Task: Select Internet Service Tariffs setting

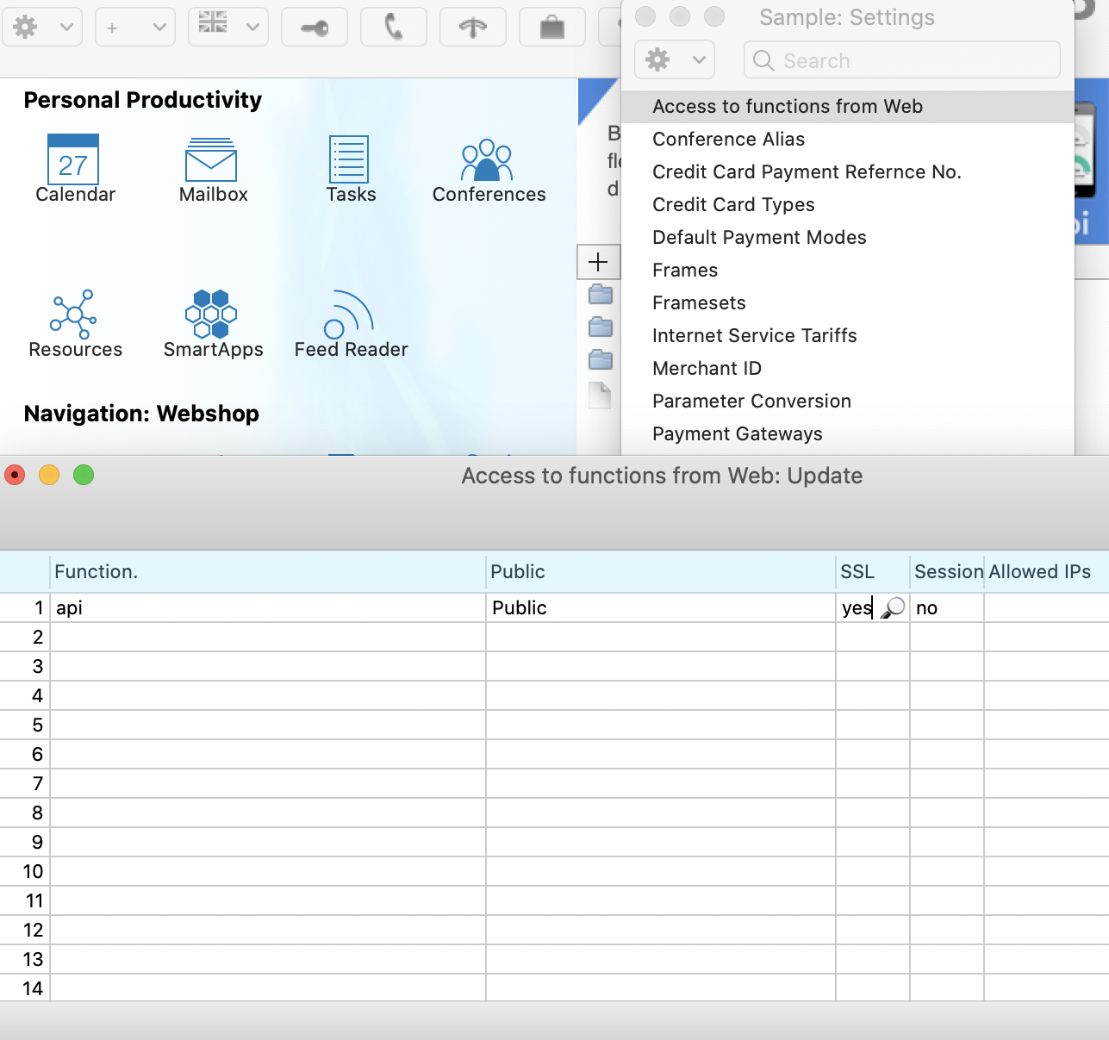Action: pyautogui.click(x=754, y=336)
